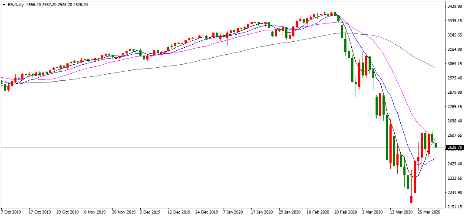Click the 2698.40 level on price scale
Viewport: 465px width, 217px height.
tap(454, 121)
